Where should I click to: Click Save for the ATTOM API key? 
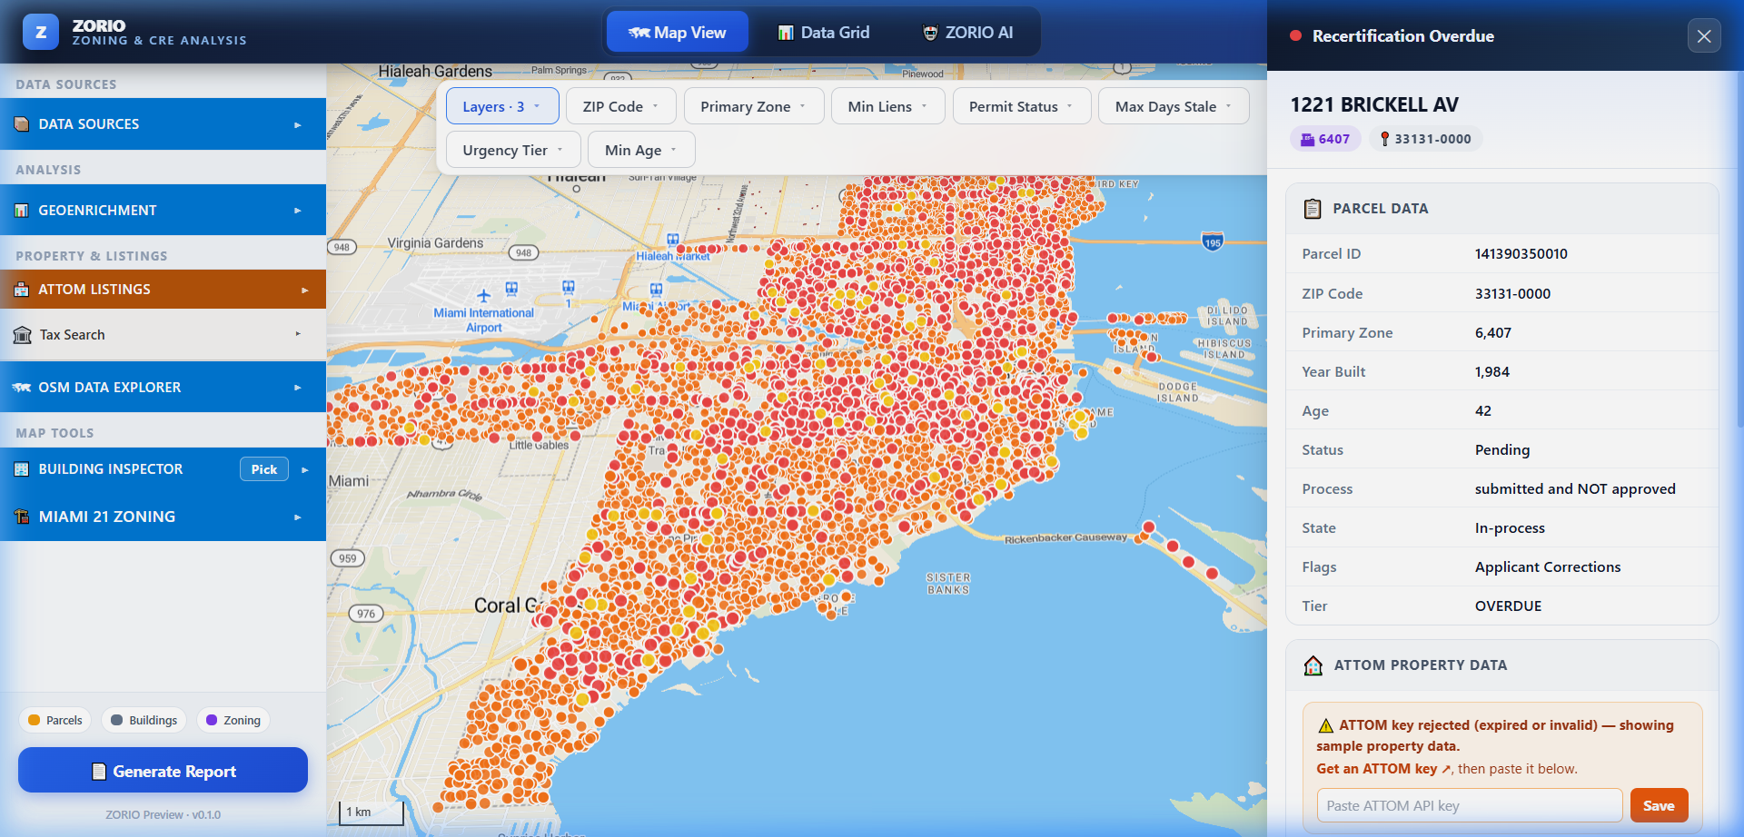pyautogui.click(x=1659, y=805)
